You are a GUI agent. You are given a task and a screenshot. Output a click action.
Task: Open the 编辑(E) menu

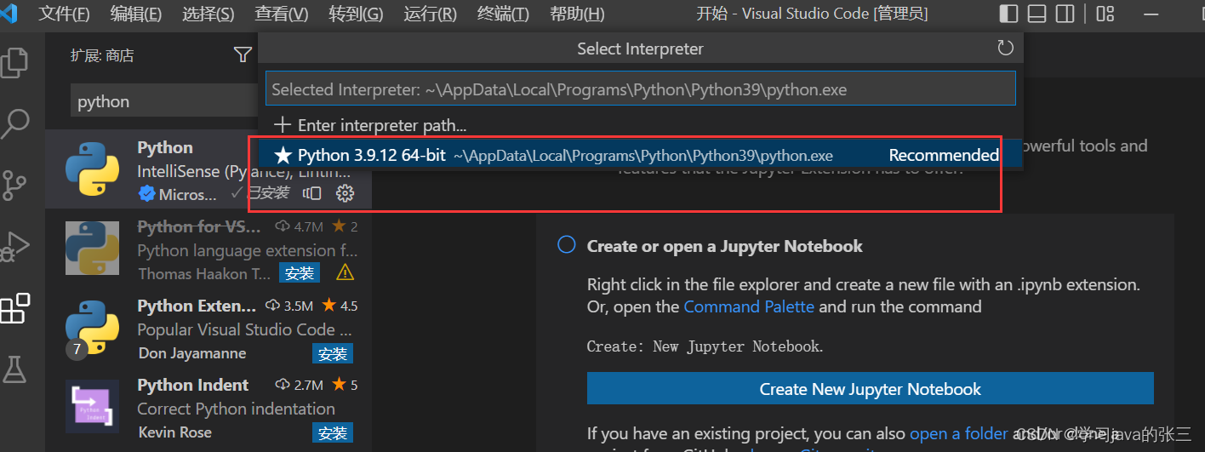click(136, 14)
